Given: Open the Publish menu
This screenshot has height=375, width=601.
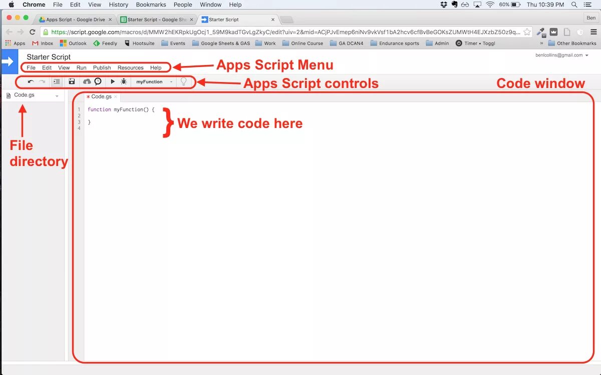Looking at the screenshot, I should coord(102,67).
